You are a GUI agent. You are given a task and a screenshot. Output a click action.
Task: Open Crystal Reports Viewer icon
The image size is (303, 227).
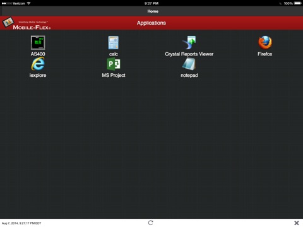[x=189, y=43]
